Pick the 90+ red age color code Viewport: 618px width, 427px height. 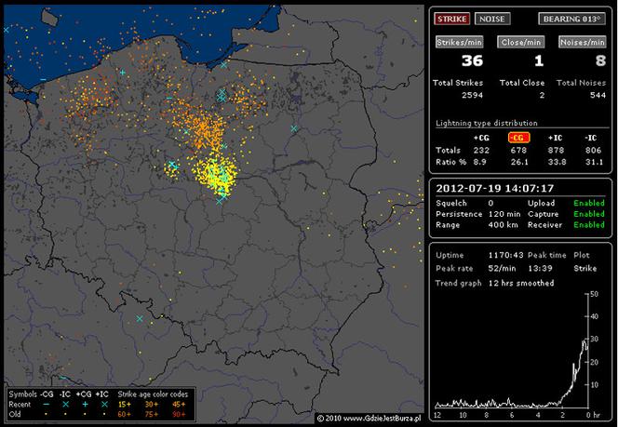point(178,414)
